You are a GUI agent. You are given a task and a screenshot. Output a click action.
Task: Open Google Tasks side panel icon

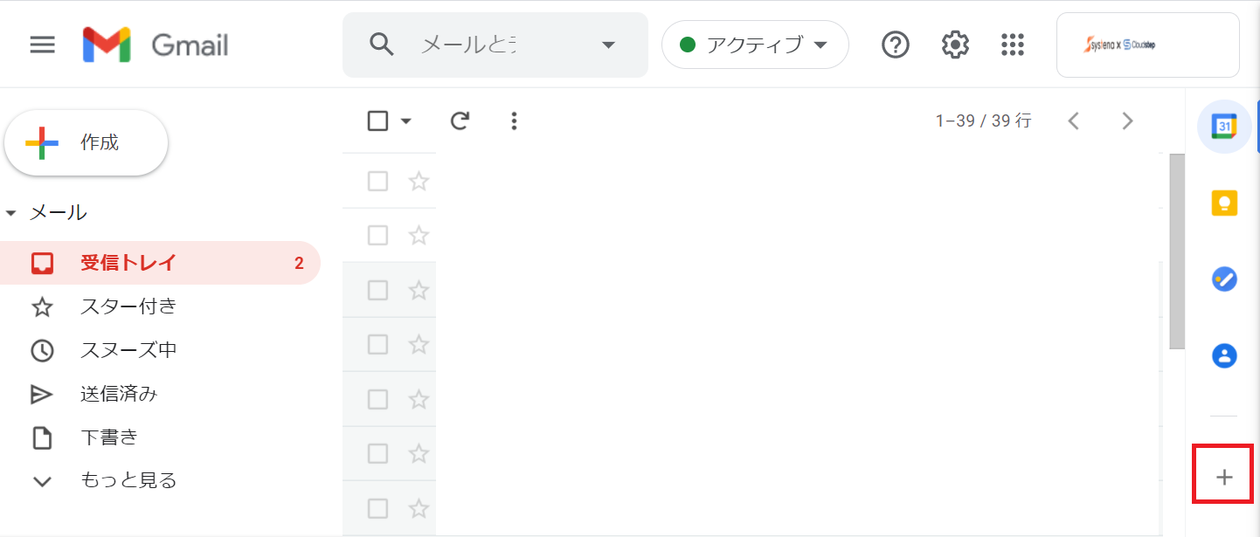click(1224, 279)
